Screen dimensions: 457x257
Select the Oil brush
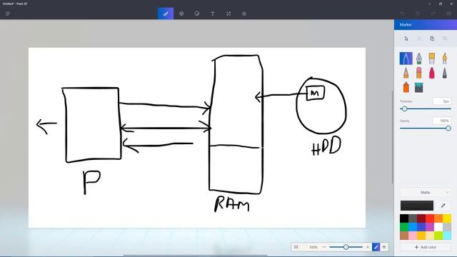(431, 59)
